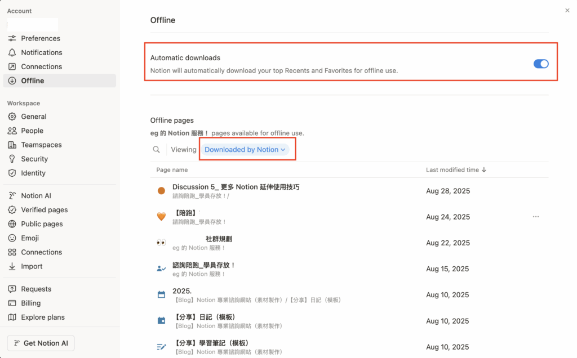577x358 pixels.
Task: Click the Public pages globe icon
Action: tap(12, 224)
